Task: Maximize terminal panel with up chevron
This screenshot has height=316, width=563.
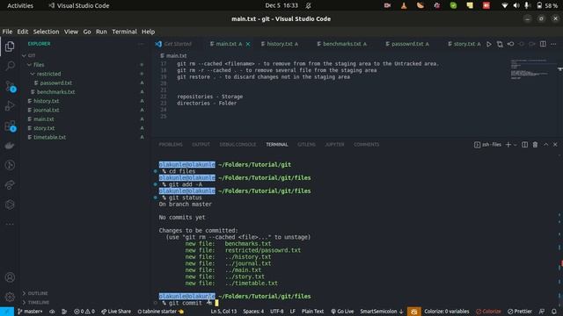Action: [545, 144]
